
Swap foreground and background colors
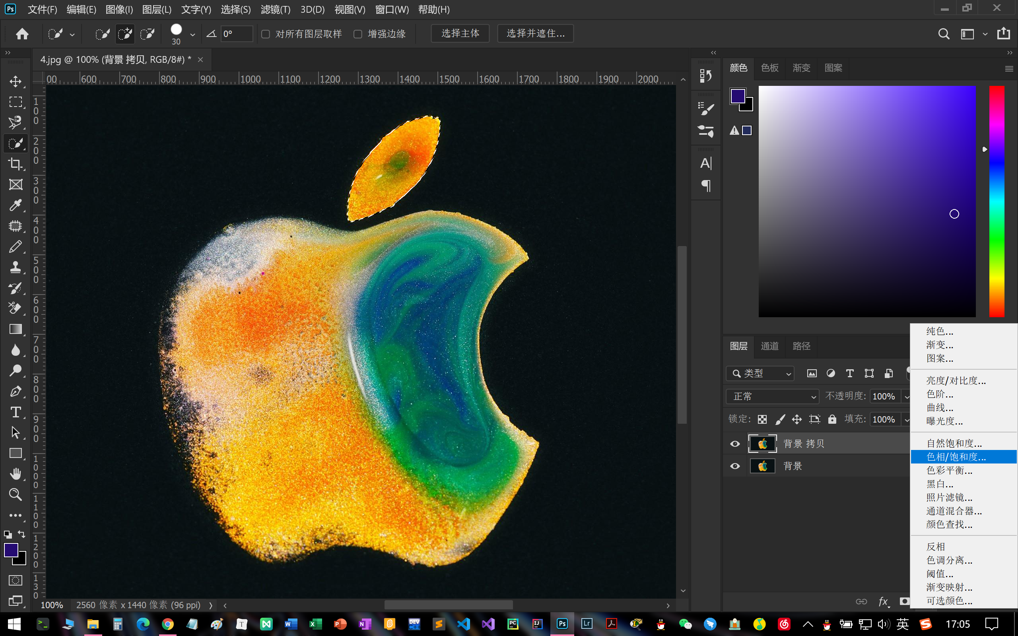[21, 534]
